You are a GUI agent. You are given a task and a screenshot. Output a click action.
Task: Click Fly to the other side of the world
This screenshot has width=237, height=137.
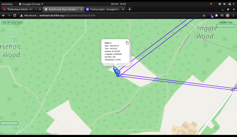tap(18, 130)
